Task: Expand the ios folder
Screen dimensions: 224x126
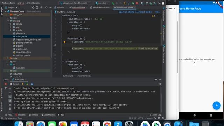Action: (8, 62)
